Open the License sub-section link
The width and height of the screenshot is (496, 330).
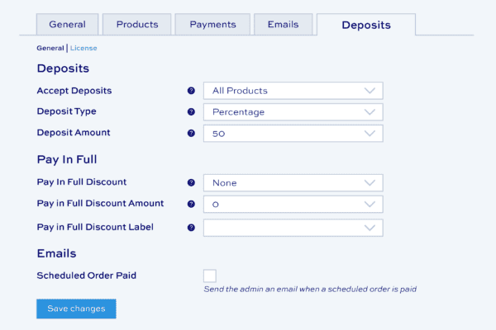83,48
